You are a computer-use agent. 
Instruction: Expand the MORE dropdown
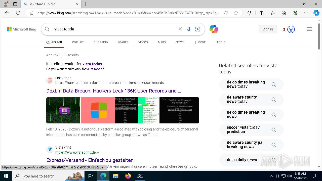coord(200,42)
